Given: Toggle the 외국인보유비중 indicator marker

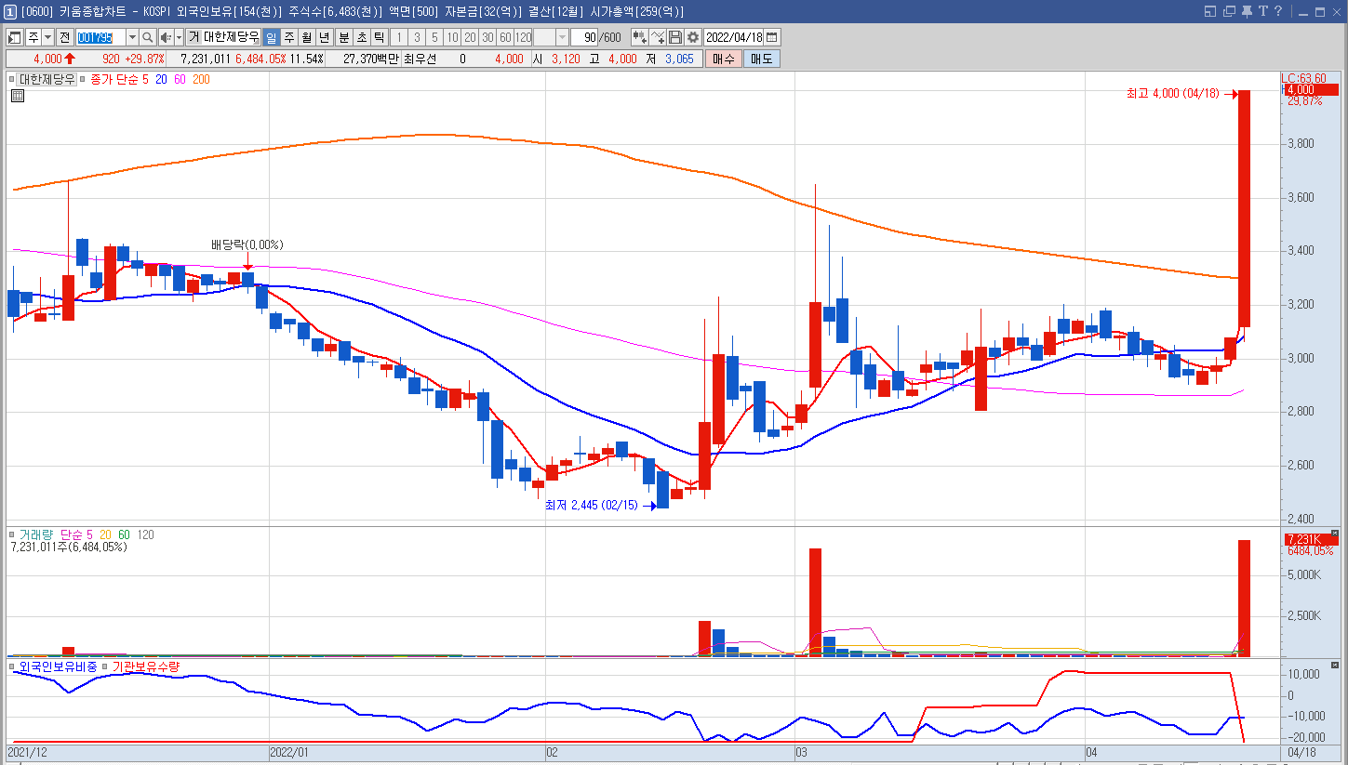Looking at the screenshot, I should pos(12,666).
